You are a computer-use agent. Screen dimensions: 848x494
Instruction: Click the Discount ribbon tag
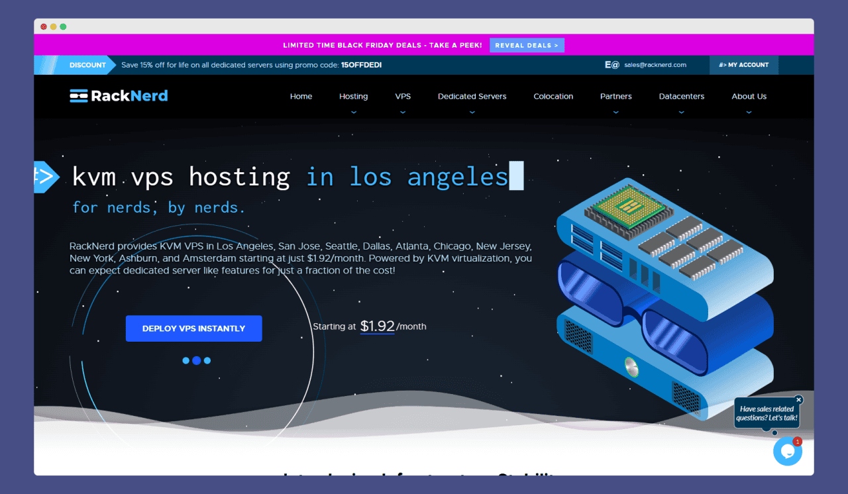(80, 65)
